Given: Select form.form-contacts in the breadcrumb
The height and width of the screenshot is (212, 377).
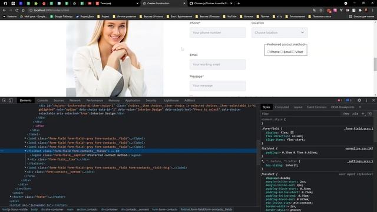Looking at the screenshot, I should (165, 210).
